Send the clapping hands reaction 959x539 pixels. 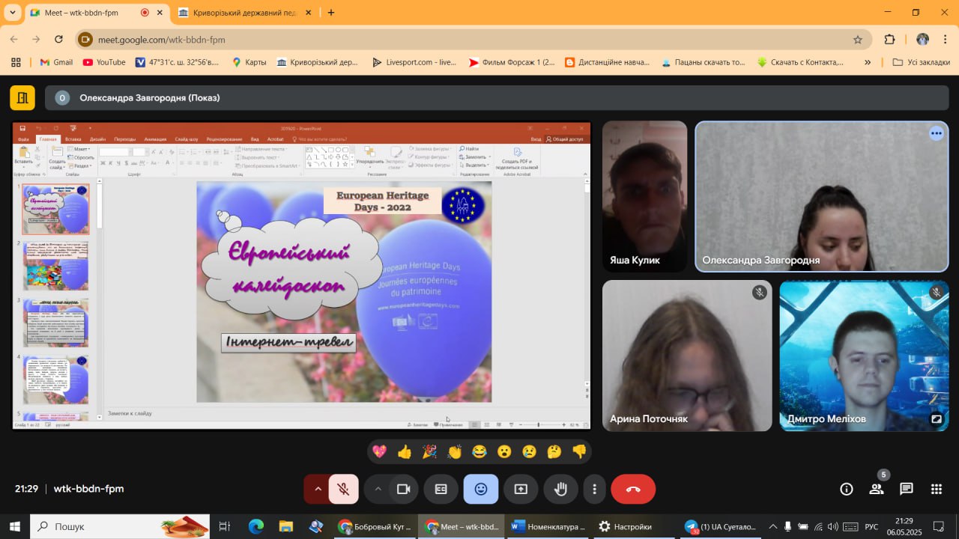[455, 451]
